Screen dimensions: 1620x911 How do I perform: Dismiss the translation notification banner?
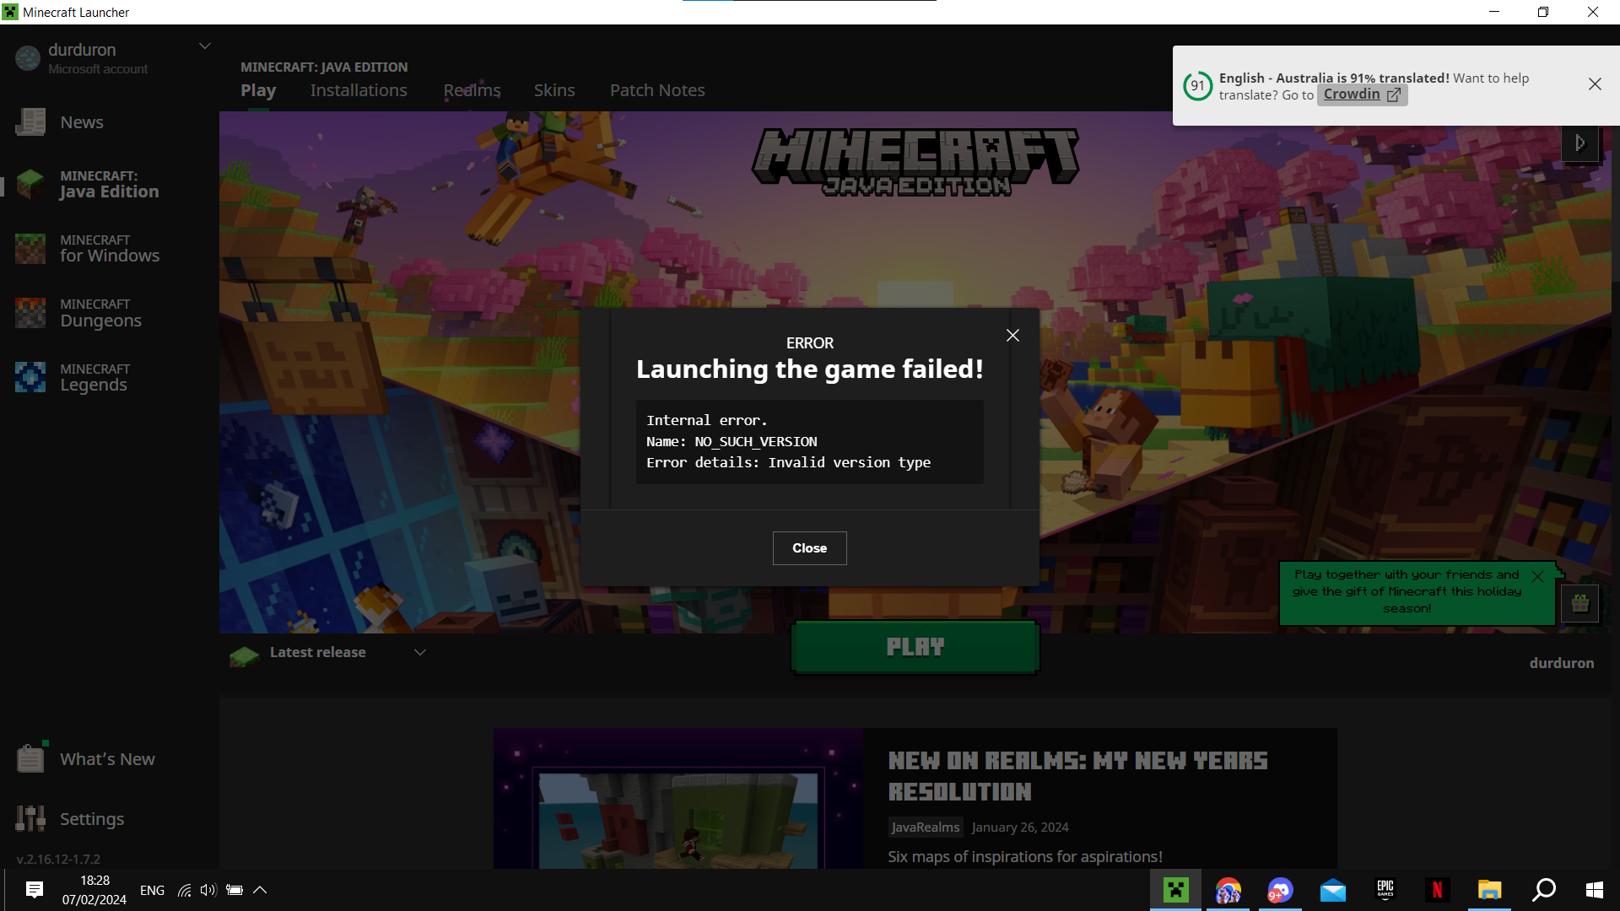(x=1594, y=84)
